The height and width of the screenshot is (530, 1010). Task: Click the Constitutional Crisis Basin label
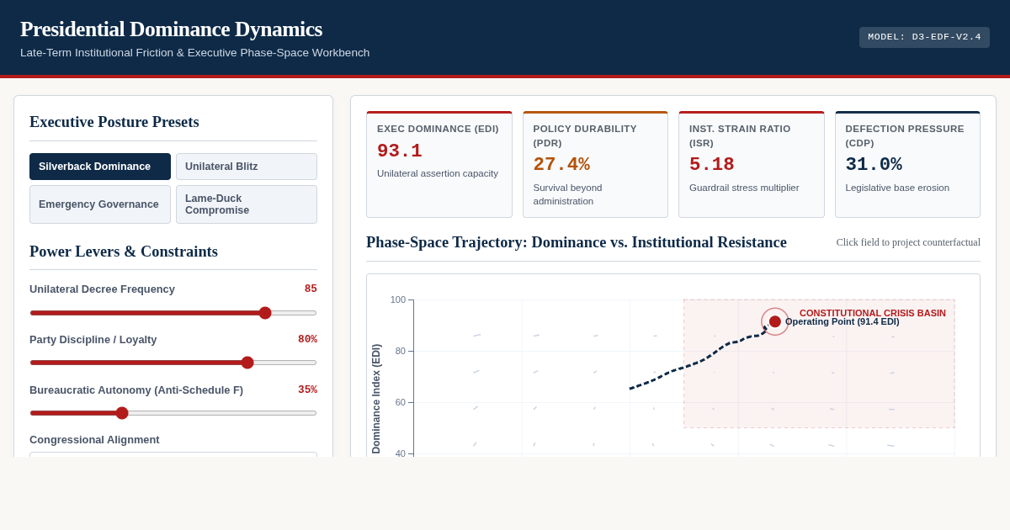pos(873,313)
